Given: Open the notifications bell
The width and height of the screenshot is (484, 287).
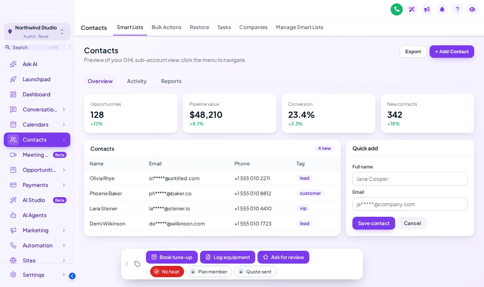Looking at the screenshot, I should point(442,9).
